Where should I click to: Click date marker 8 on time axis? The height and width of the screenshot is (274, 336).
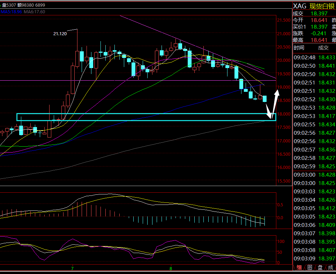coord(171,269)
